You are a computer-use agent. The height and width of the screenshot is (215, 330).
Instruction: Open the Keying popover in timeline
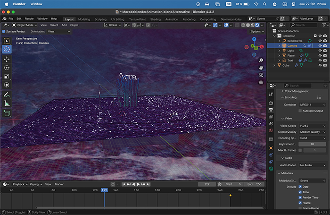pos(35,184)
